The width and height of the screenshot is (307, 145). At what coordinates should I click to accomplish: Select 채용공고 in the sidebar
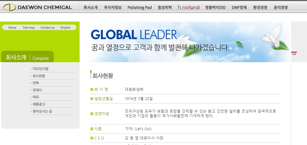(39, 104)
